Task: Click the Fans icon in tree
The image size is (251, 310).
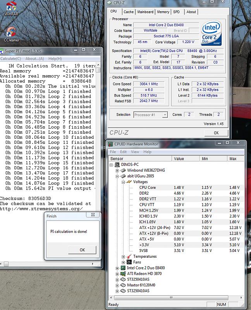Action: 129,262
